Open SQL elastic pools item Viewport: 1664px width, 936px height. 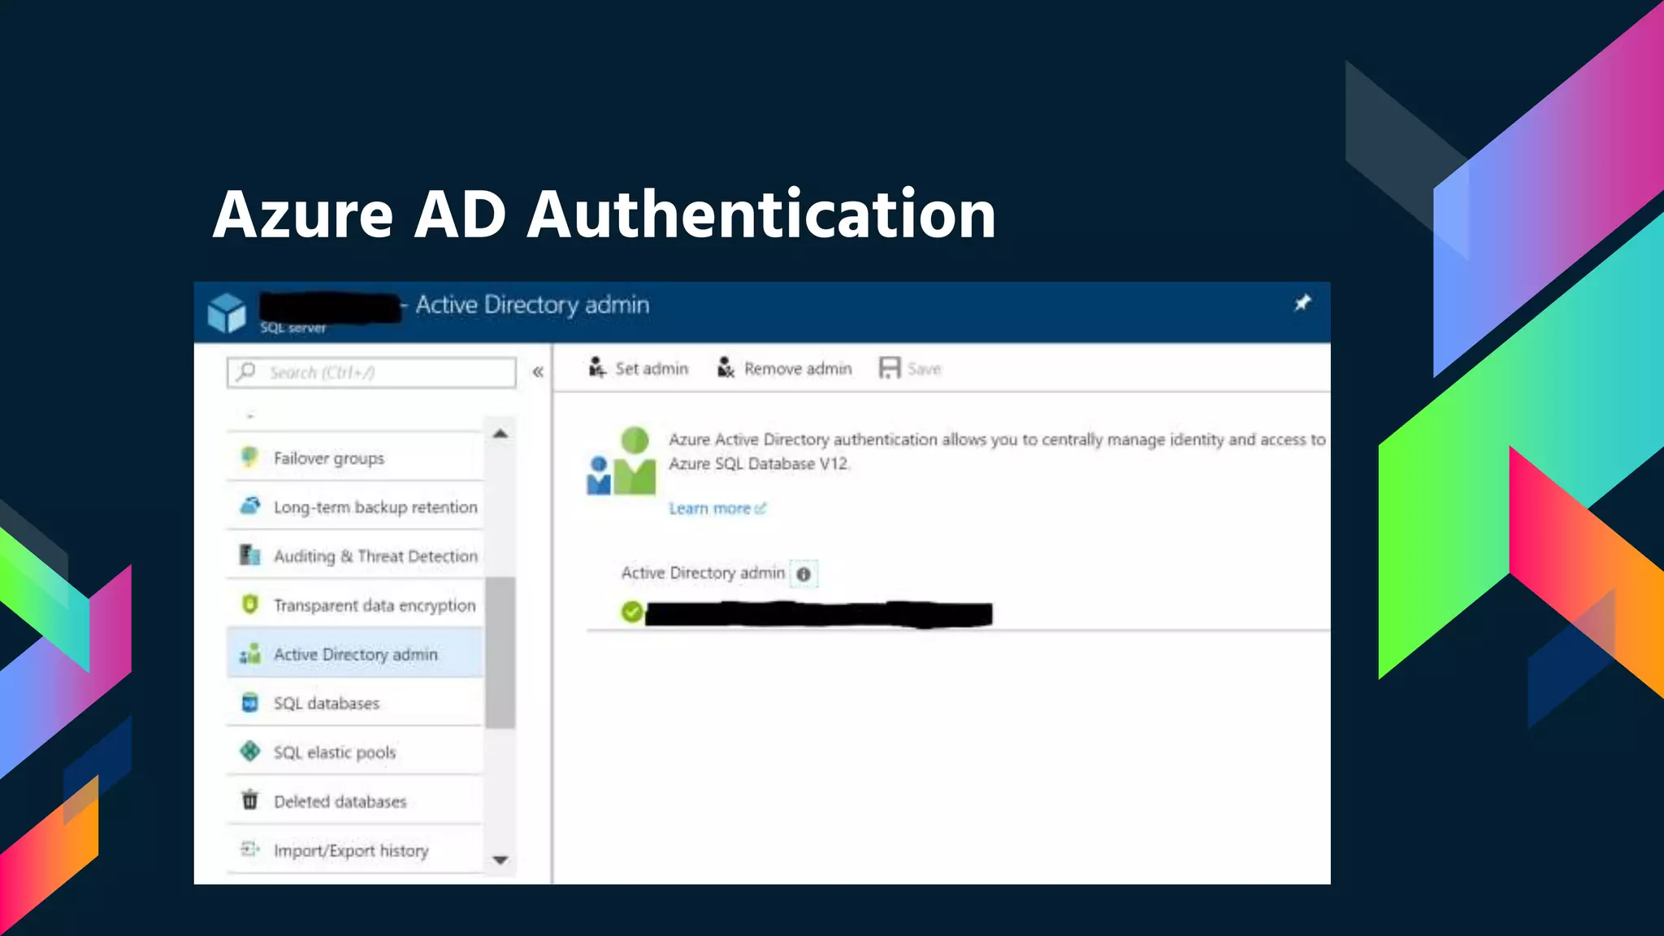[x=355, y=752]
